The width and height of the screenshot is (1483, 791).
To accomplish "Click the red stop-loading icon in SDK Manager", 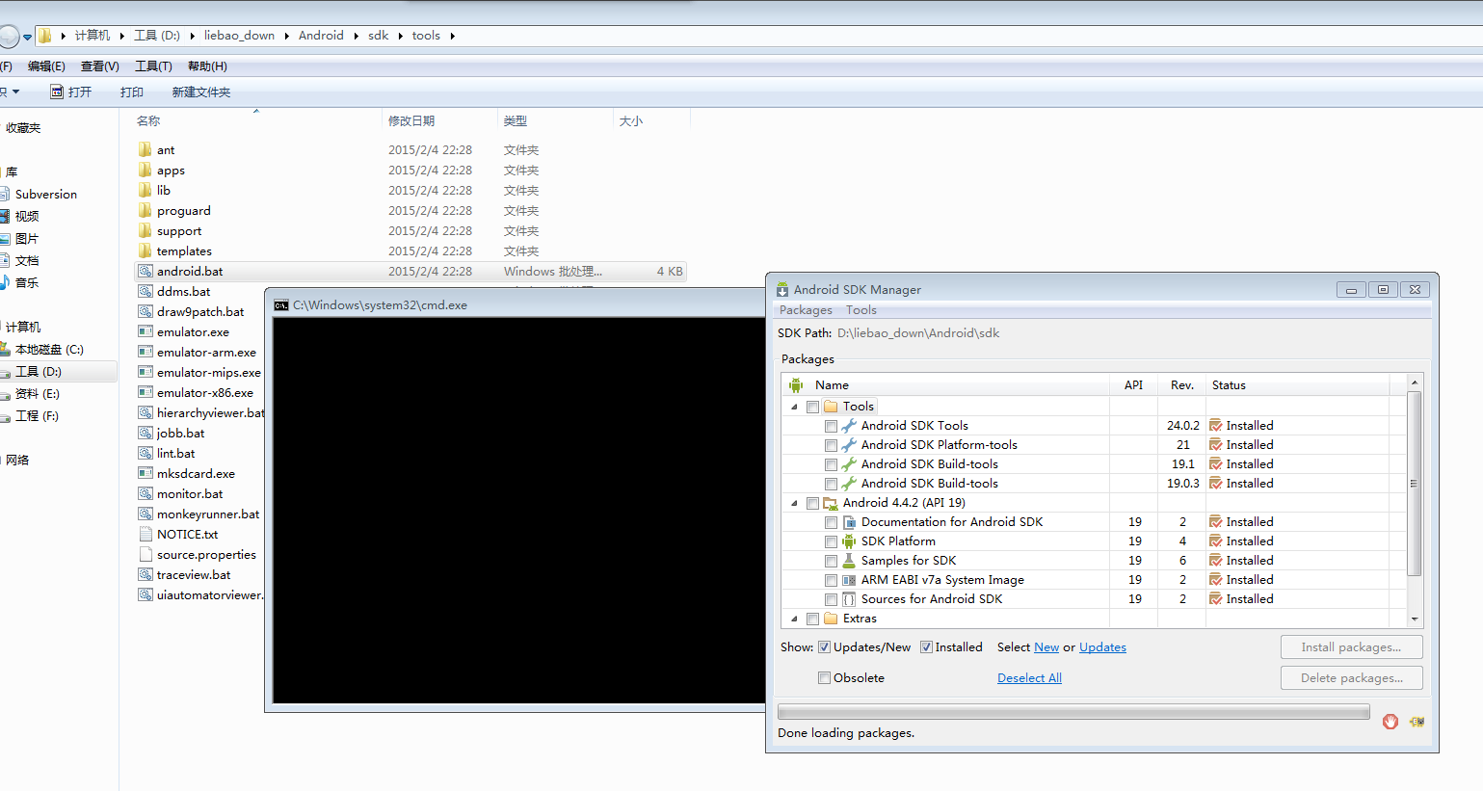I will [x=1390, y=722].
